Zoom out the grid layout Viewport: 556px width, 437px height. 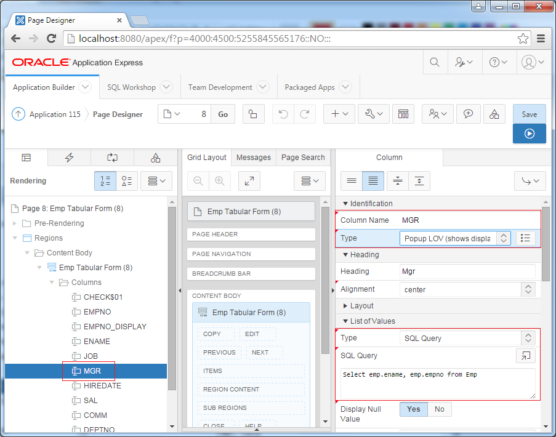tap(198, 181)
